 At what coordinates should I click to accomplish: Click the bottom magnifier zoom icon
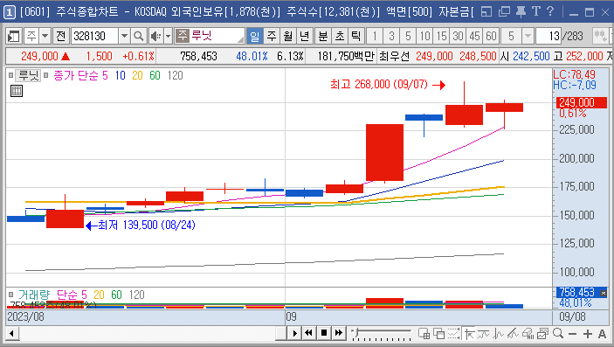[558, 333]
